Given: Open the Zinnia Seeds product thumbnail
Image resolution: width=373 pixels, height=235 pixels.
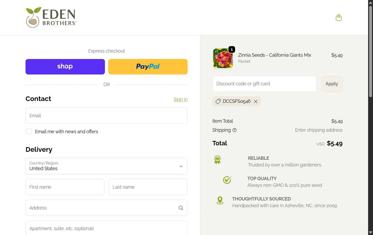Looking at the screenshot, I should pos(223,58).
